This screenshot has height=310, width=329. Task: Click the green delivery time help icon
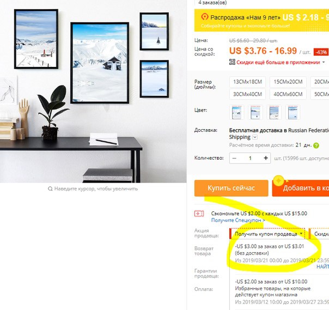[316, 145]
